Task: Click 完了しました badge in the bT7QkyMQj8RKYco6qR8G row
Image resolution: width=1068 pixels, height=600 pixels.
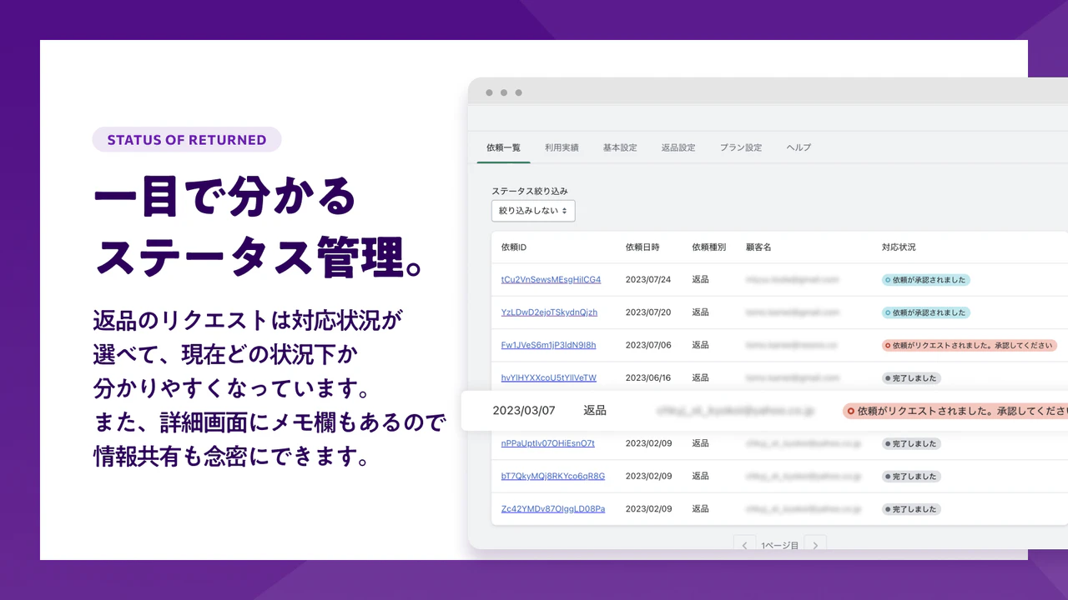Action: pyautogui.click(x=911, y=477)
